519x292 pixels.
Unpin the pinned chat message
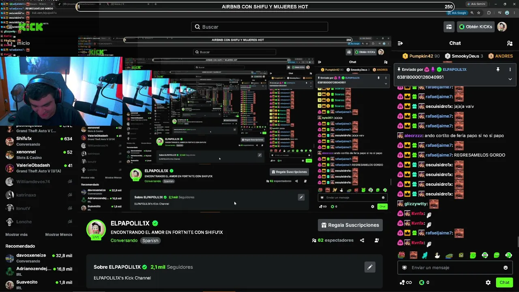(x=498, y=69)
